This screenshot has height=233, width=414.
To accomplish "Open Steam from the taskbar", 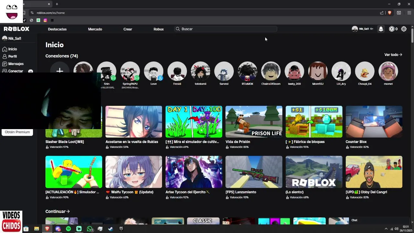I will [111, 229].
